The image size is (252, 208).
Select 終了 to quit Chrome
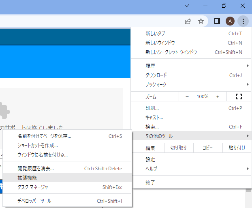(x=191, y=182)
